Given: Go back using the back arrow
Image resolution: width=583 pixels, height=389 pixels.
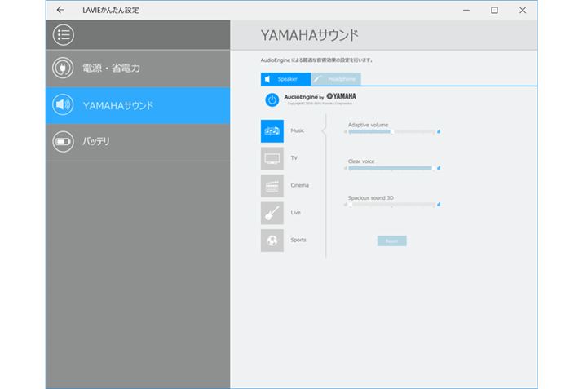Looking at the screenshot, I should pos(60,10).
